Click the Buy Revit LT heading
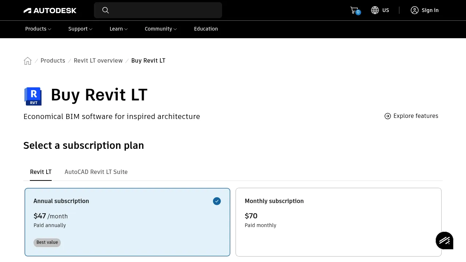This screenshot has height=262, width=466. (x=99, y=95)
